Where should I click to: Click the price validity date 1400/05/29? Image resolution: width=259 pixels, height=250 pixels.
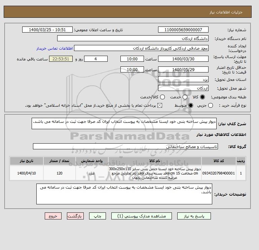pyautogui.click(x=183, y=69)
